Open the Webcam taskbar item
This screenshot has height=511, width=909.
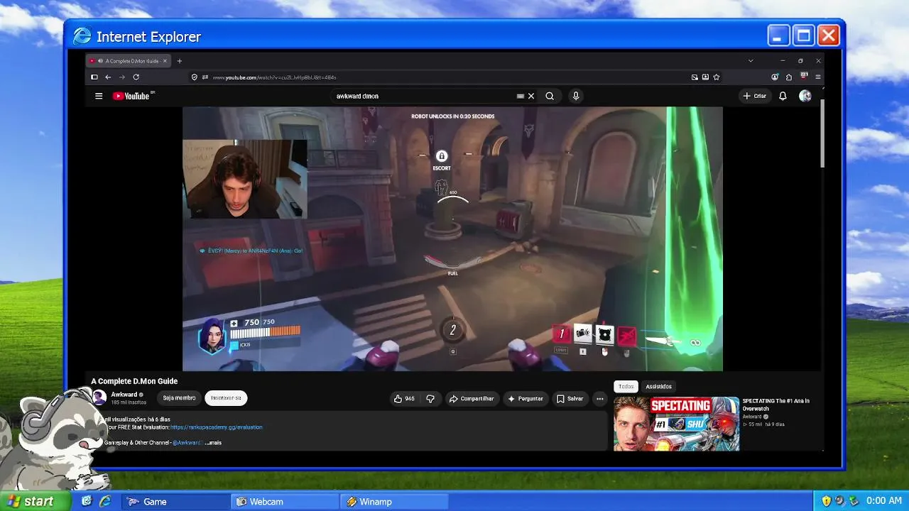pyautogui.click(x=285, y=502)
